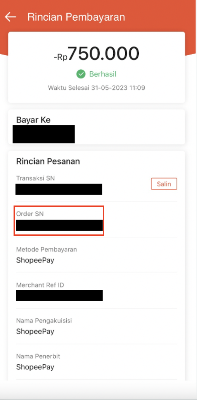This screenshot has height=400, width=197.
Task: Tap the Transaksi SN label
Action: [35, 178]
